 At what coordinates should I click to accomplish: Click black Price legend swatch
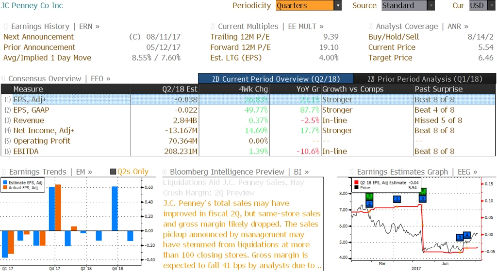pos(356,188)
